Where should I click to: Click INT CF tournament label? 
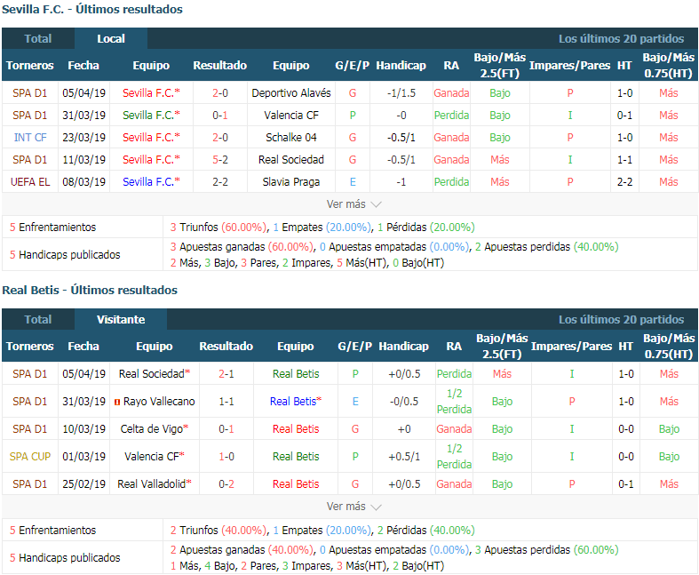coord(30,138)
